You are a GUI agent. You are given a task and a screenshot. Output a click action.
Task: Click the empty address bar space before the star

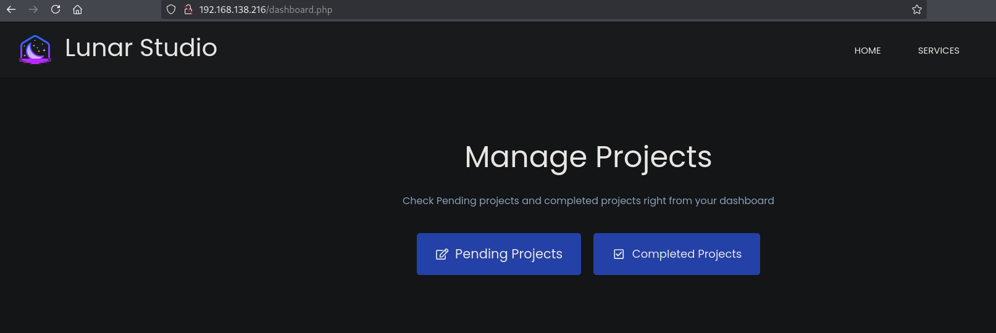click(617, 10)
